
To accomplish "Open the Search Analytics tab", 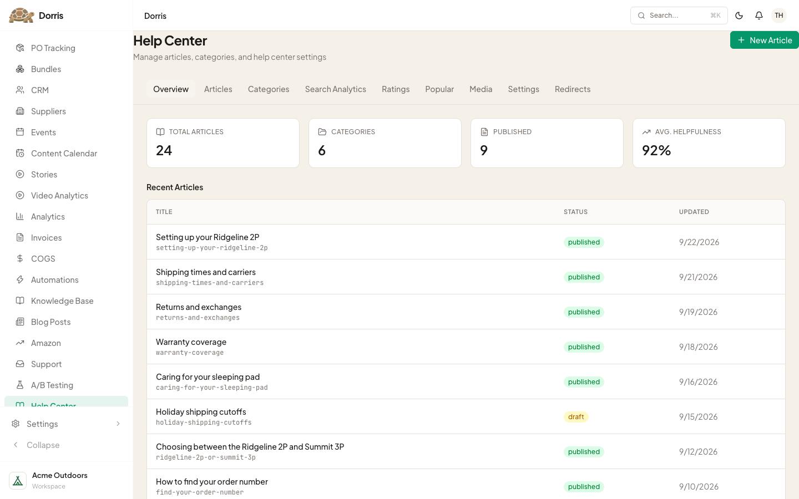I will pyautogui.click(x=336, y=89).
